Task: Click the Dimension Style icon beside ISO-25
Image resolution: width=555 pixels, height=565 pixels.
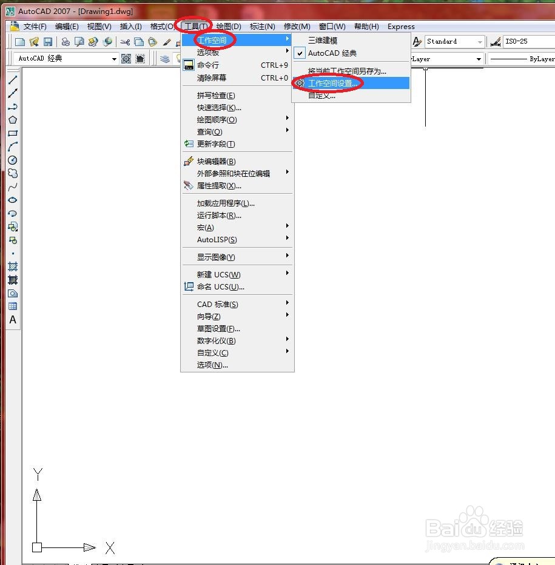Action: tap(496, 42)
